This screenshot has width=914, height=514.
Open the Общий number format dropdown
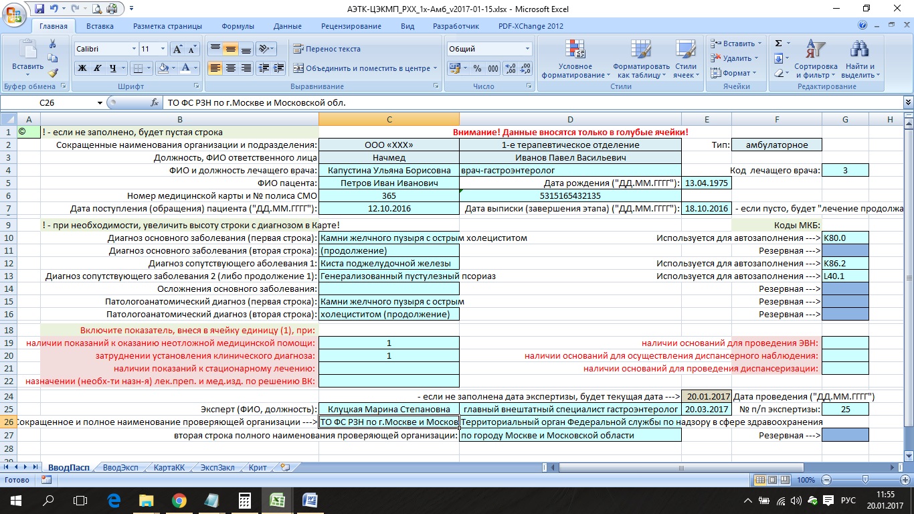pyautogui.click(x=527, y=49)
